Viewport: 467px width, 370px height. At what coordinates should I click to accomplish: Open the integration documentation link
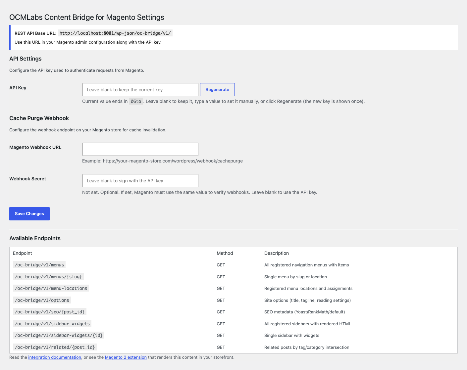click(55, 357)
